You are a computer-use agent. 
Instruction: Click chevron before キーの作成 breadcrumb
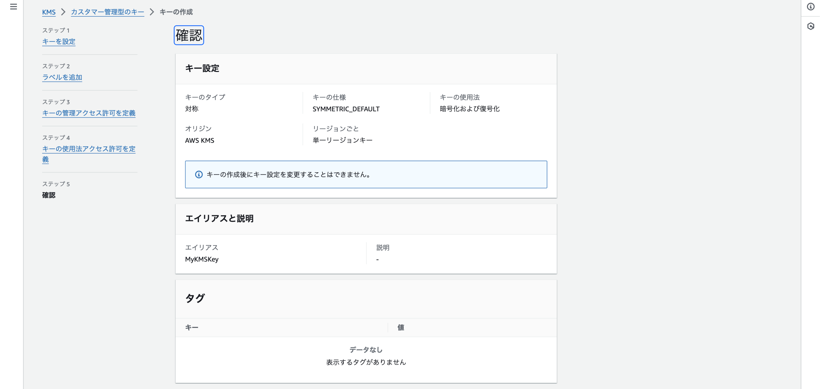coord(152,12)
